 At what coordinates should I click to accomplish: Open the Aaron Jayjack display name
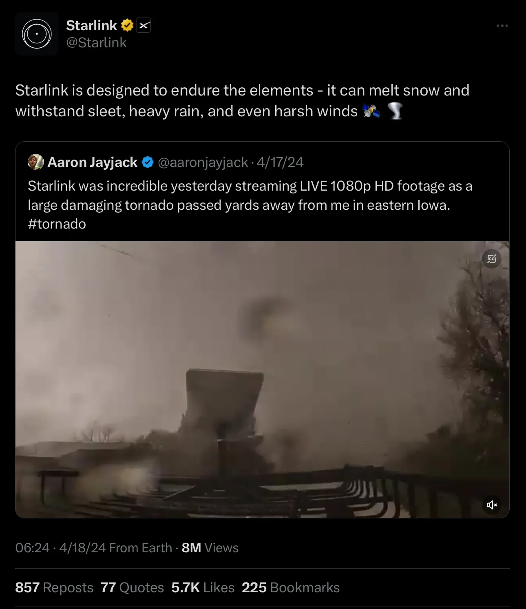[93, 162]
